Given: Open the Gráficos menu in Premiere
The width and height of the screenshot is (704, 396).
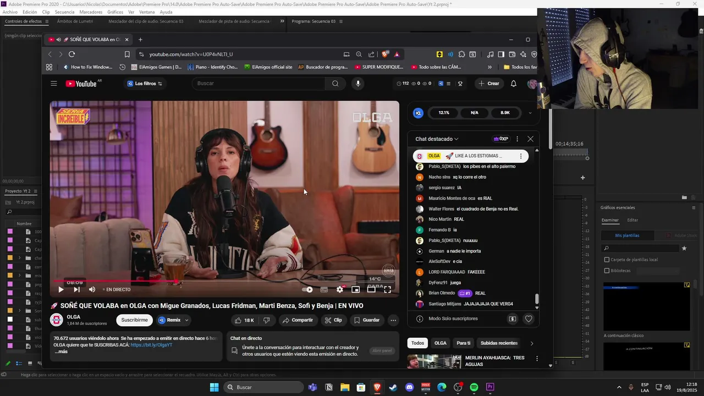Looking at the screenshot, I should 115,12.
